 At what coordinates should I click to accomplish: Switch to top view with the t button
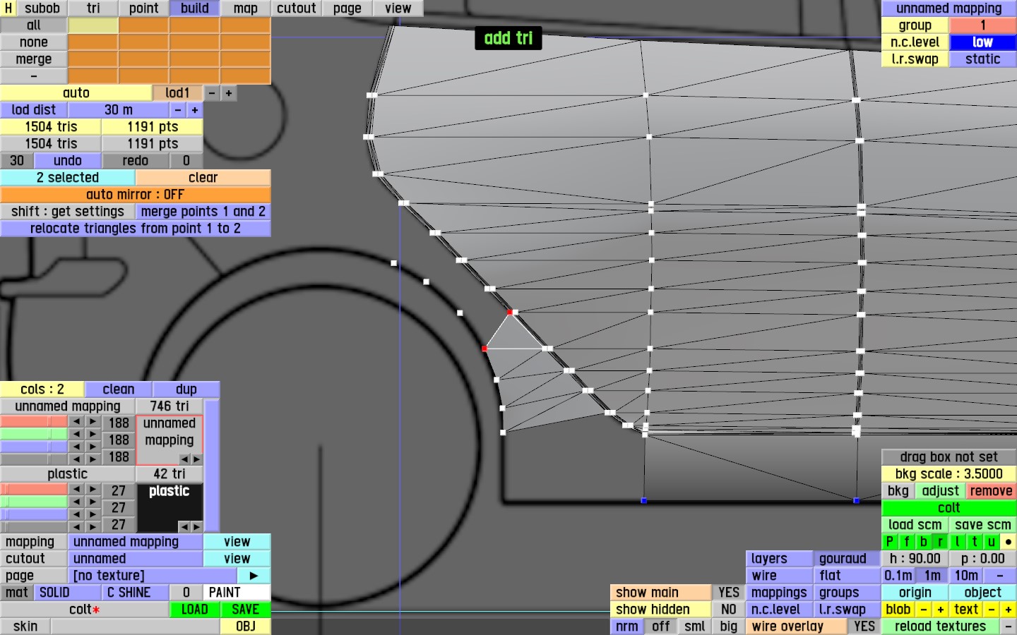tap(975, 542)
